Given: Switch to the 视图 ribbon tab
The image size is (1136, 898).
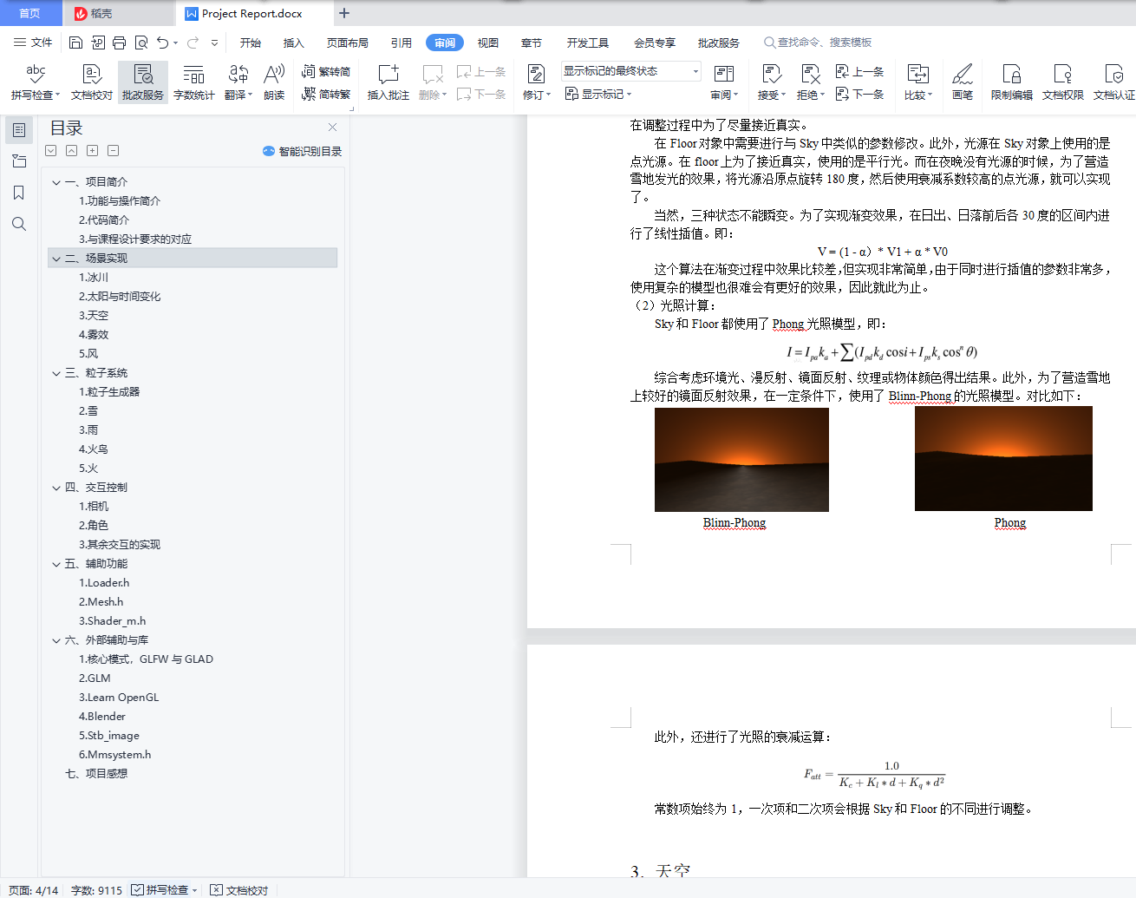Looking at the screenshot, I should 488,43.
